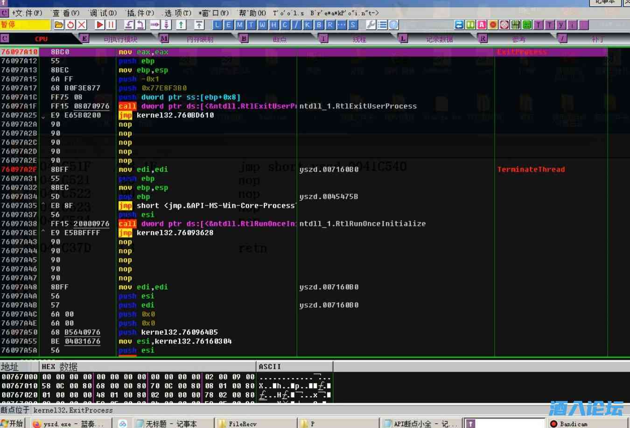Viewport: 630px width, 428px height.
Task: Open the 文件(F) menu
Action: (x=27, y=13)
